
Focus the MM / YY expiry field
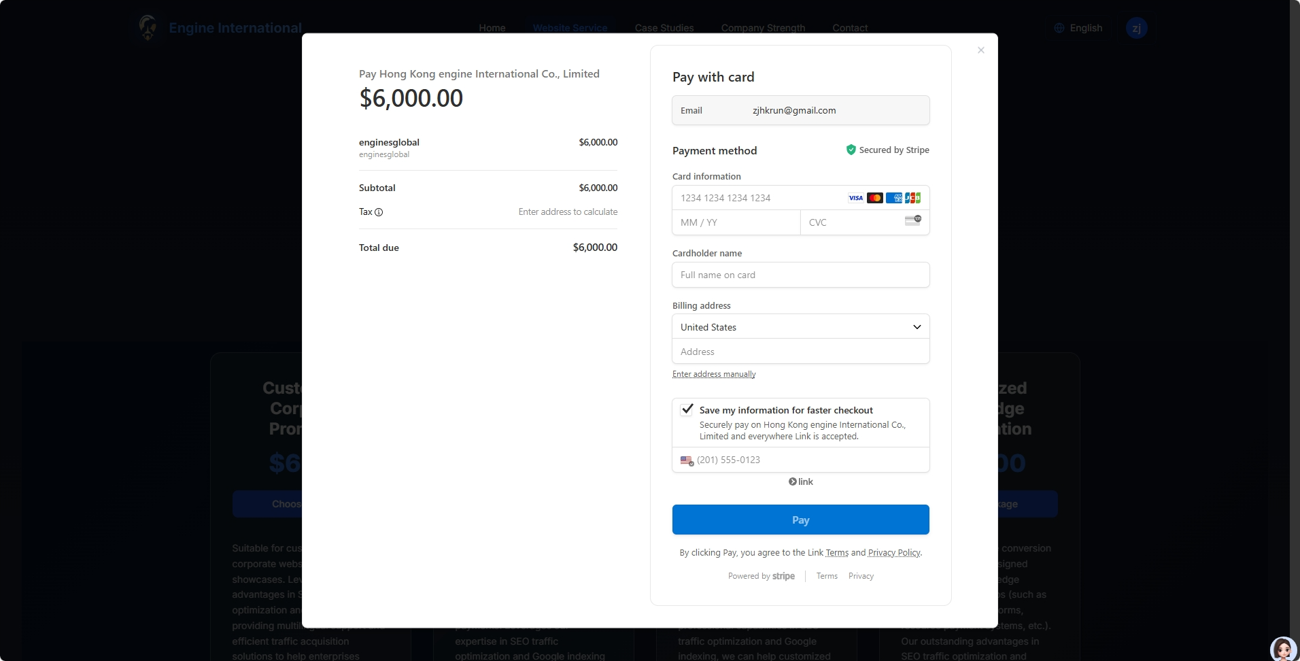(x=736, y=222)
